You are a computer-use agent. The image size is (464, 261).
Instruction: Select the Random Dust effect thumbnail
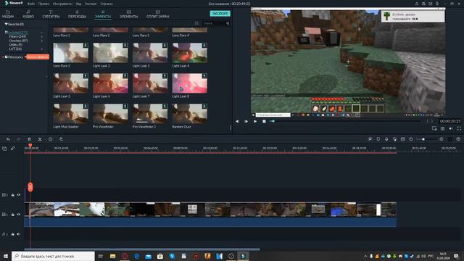pos(190,114)
